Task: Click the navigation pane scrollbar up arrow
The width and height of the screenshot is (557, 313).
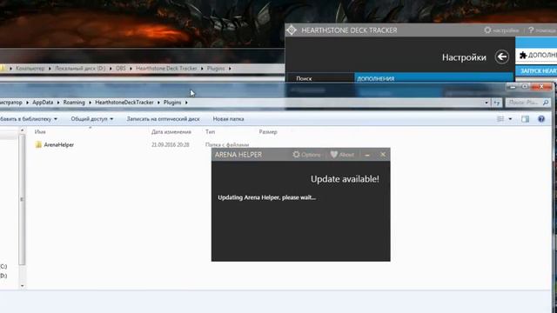Action: tap(22, 131)
